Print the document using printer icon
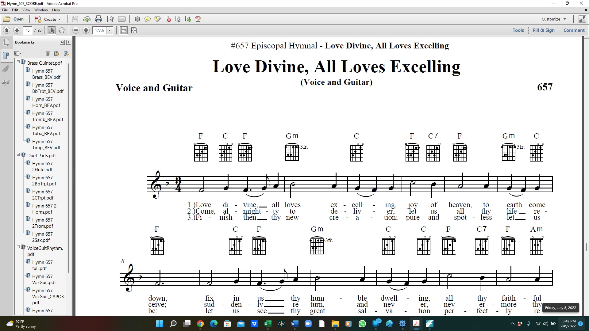The width and height of the screenshot is (589, 331). (98, 19)
